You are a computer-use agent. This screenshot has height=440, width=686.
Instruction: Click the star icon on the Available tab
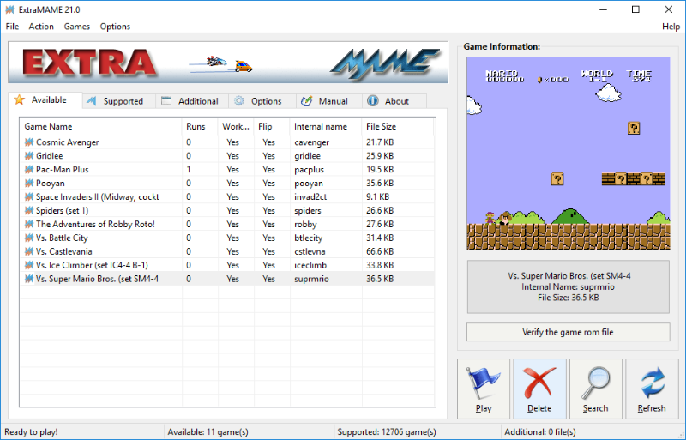coord(20,100)
